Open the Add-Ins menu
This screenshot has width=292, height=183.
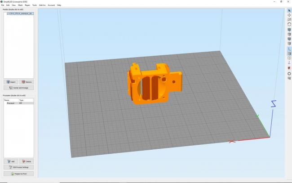coord(42,5)
